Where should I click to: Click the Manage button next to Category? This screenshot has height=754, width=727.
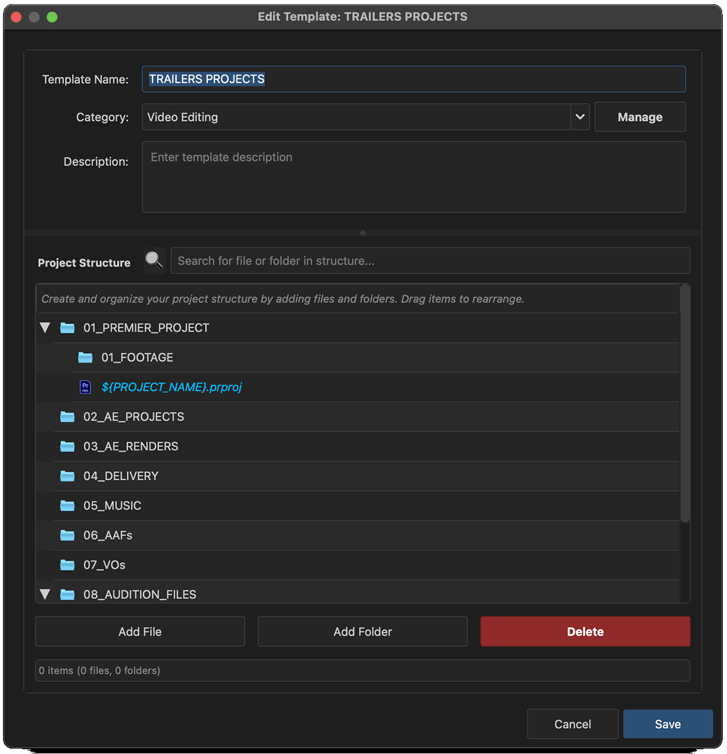tap(640, 117)
